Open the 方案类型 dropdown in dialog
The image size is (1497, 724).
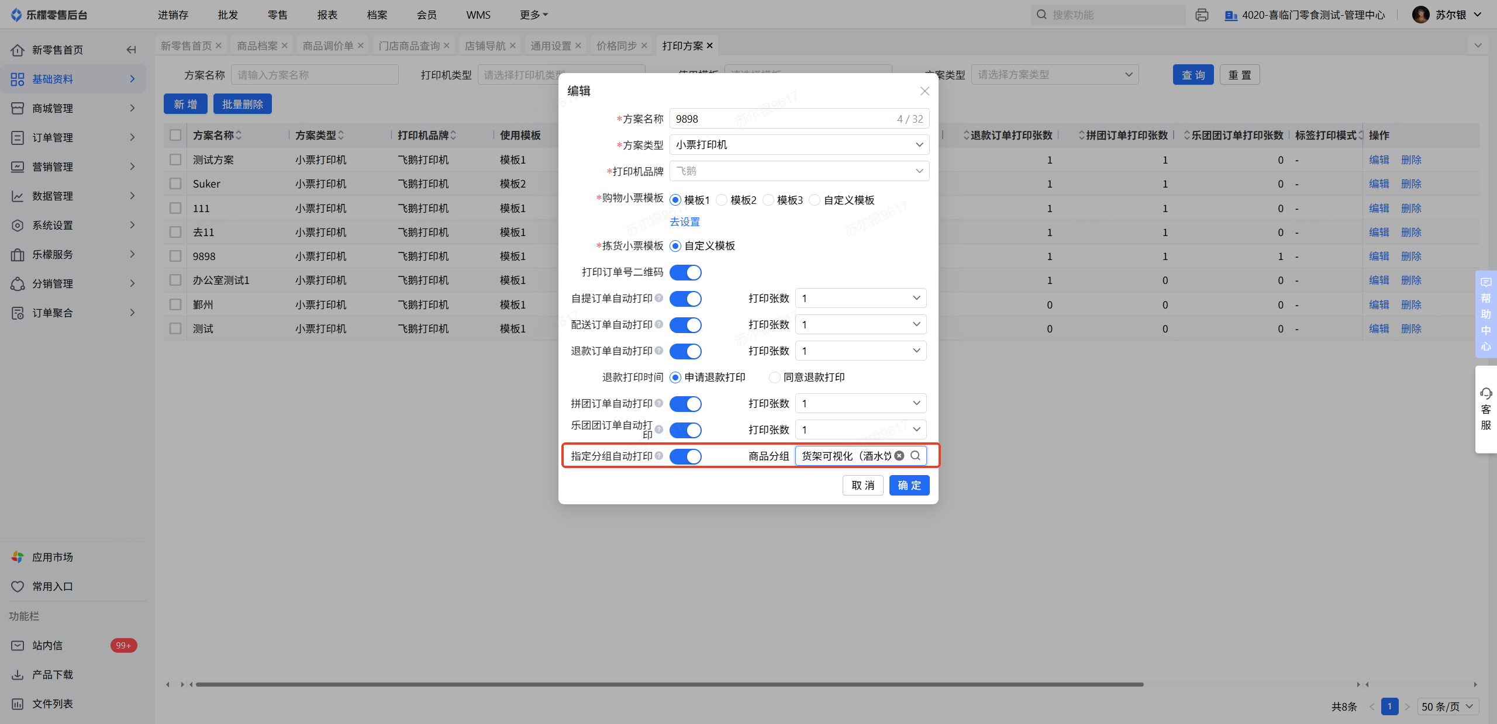799,145
